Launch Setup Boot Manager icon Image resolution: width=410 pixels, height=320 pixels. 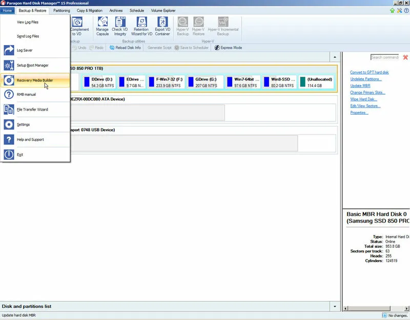pos(9,66)
